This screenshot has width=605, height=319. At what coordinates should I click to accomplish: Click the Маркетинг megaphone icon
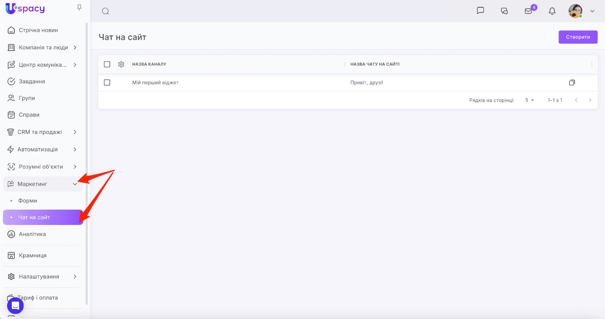11,184
